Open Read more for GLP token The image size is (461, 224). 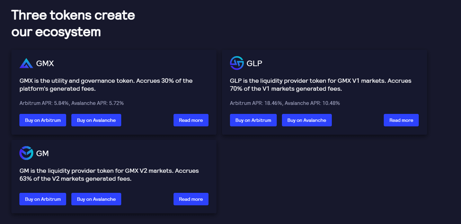click(x=401, y=120)
